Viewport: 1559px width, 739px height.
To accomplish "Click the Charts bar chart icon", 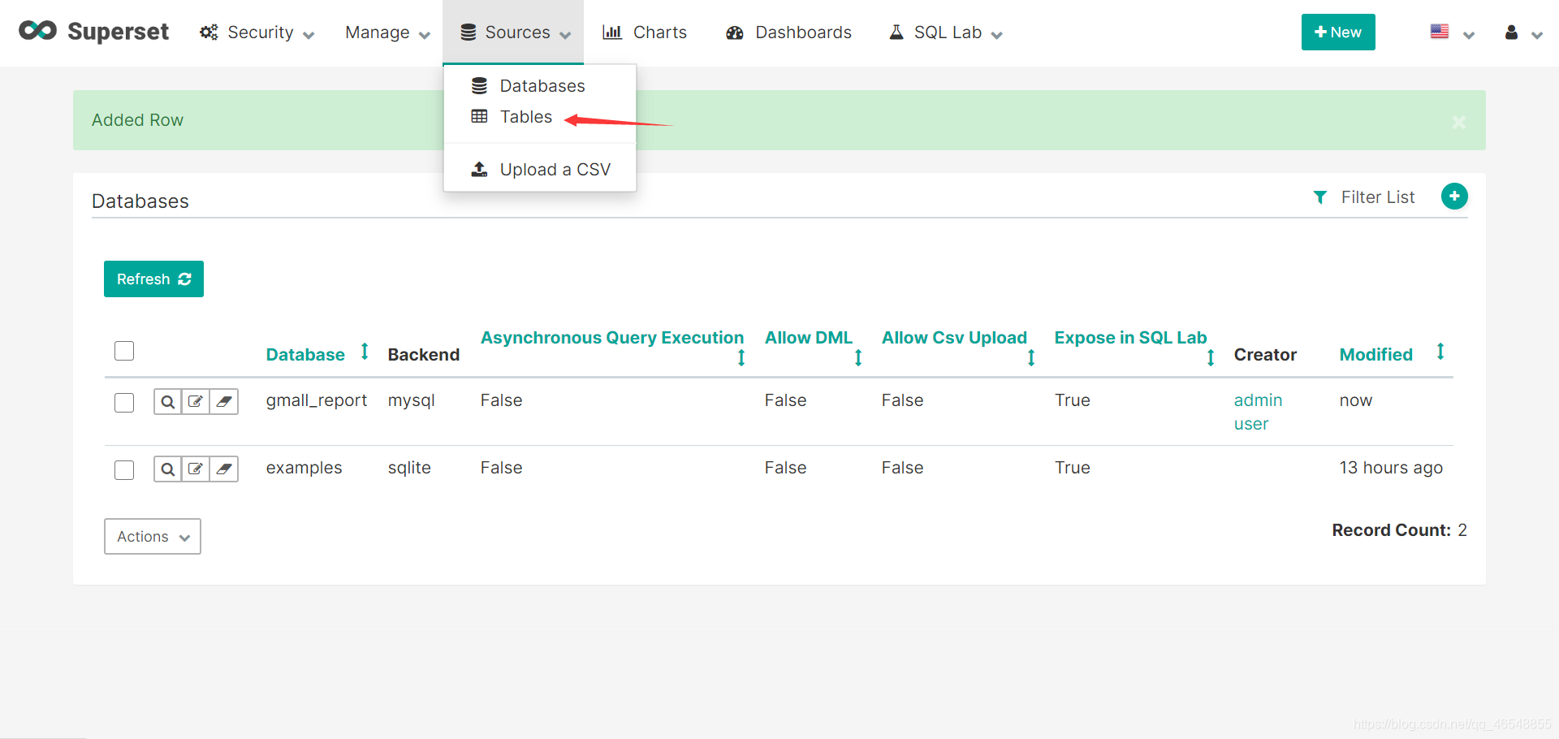I will (612, 32).
